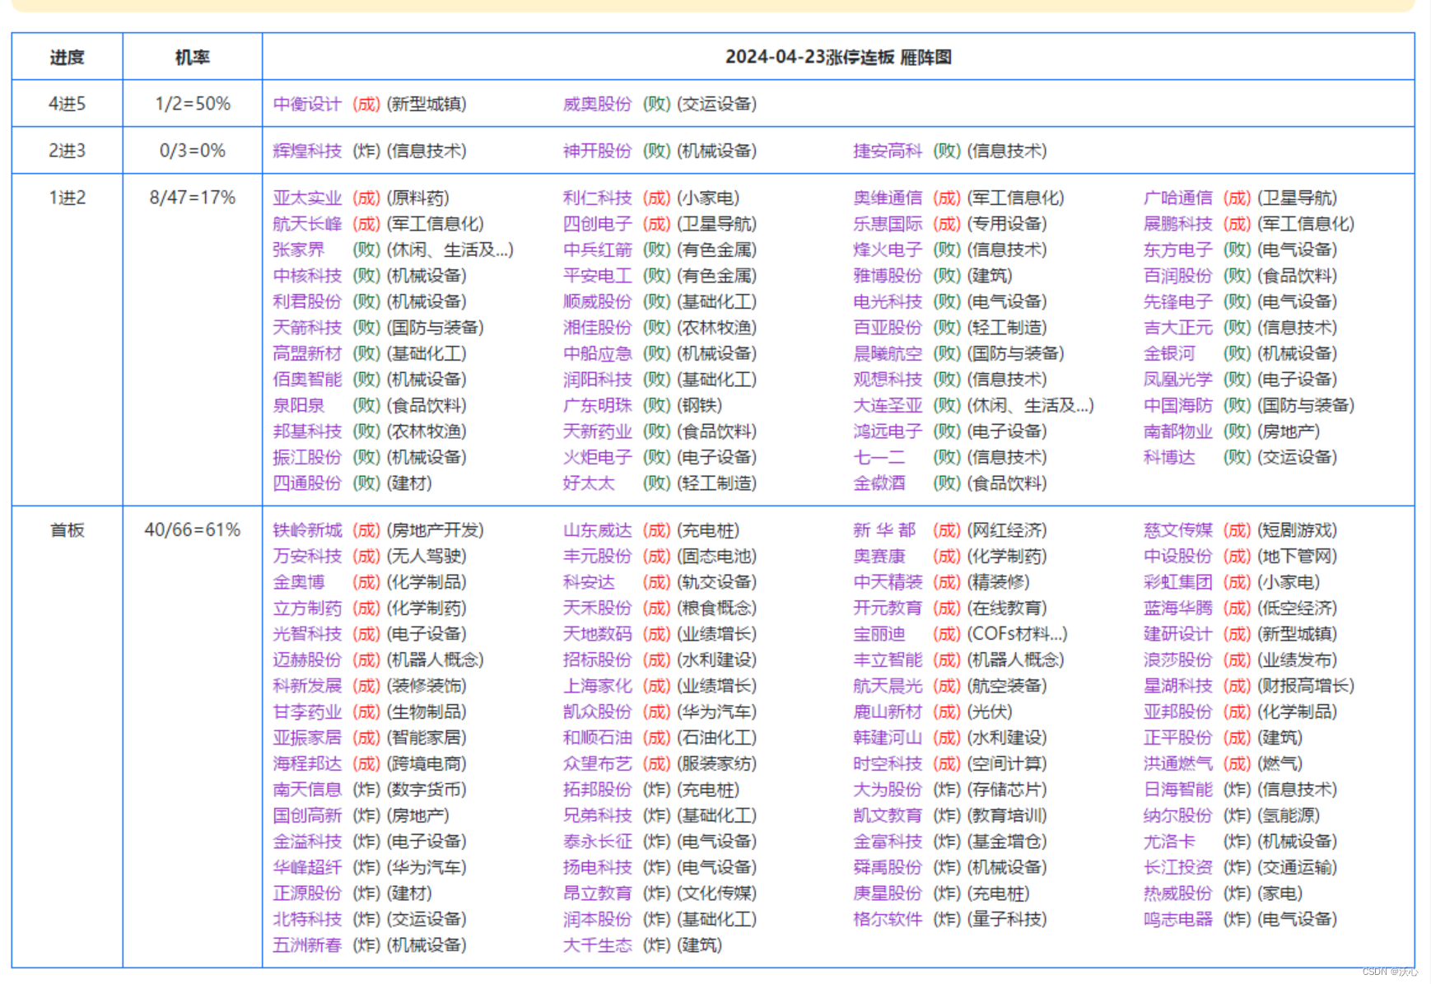1431x984 pixels.
Task: Select the 2024-04-23涨停连板 雁阵图 title
Action: point(838,57)
